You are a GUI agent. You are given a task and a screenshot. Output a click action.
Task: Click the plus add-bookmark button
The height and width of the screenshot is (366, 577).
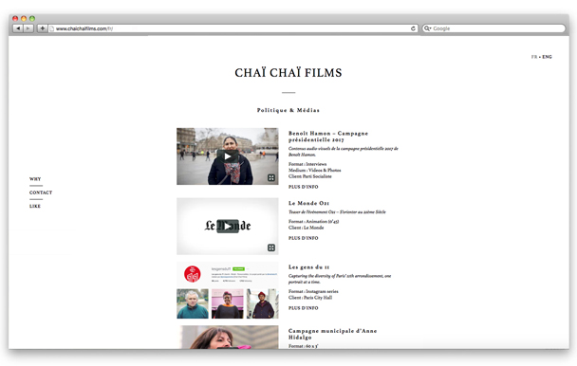tap(43, 28)
